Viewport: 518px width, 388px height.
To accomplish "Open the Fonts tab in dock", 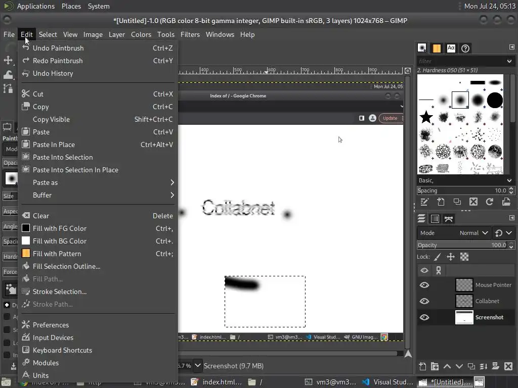I will tap(451, 48).
